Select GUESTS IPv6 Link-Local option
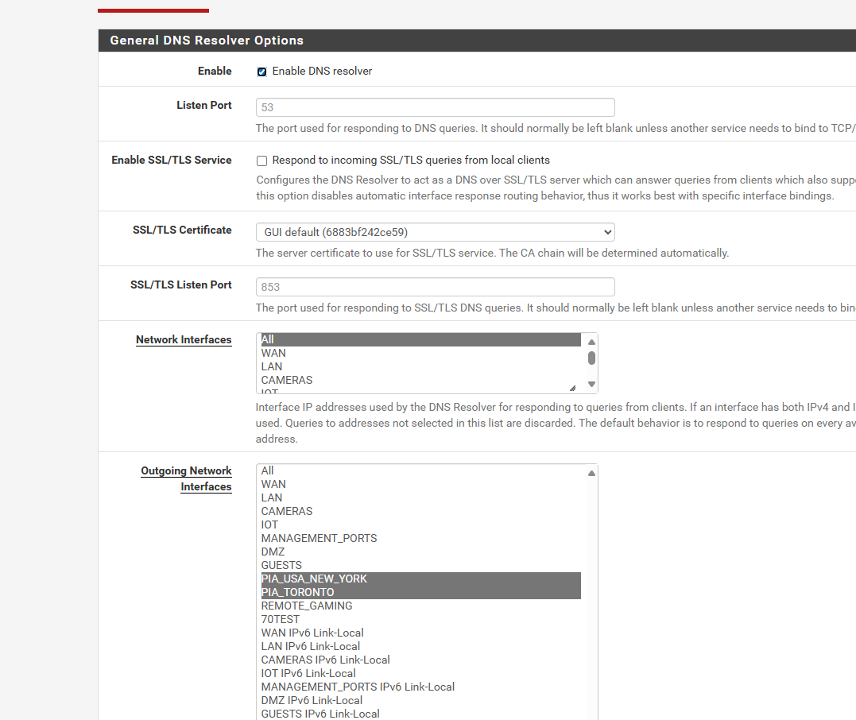Image resolution: width=856 pixels, height=720 pixels. tap(421, 714)
